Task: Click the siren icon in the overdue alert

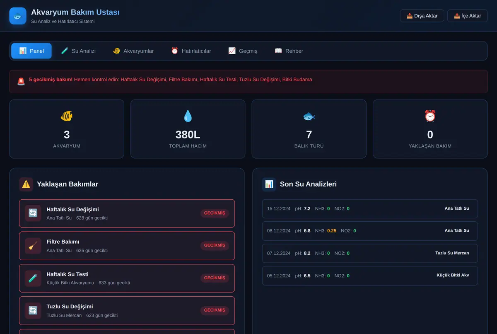Action: point(21,81)
